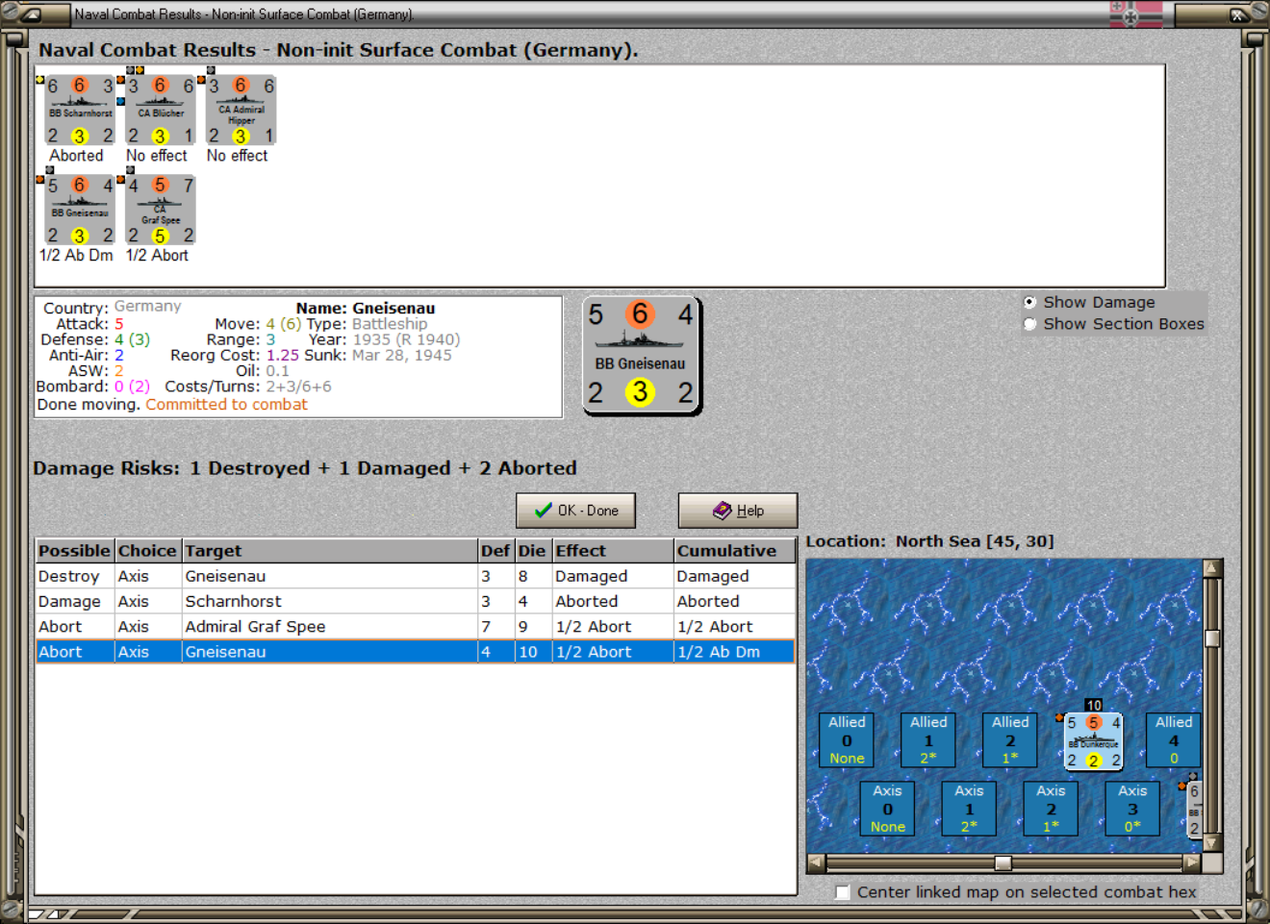The image size is (1270, 924).
Task: Select Show Damage radio option
Action: (1030, 302)
